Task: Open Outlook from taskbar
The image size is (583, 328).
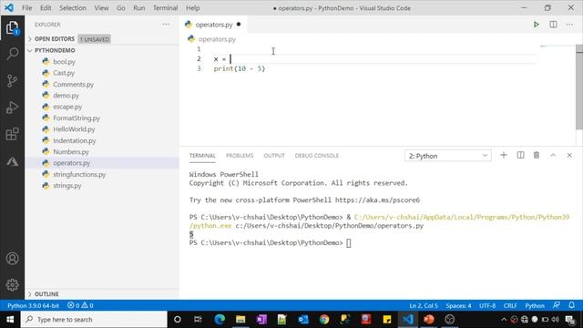Action: click(x=303, y=320)
